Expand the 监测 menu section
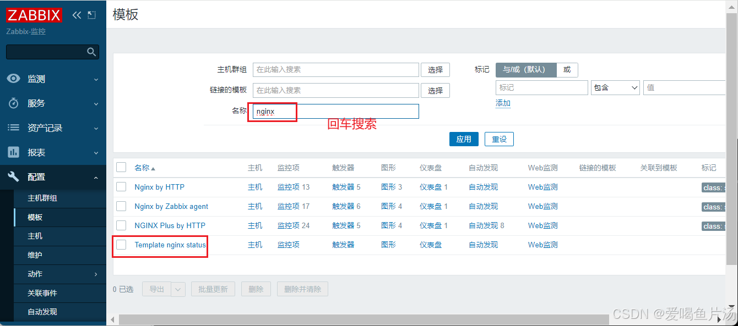This screenshot has width=738, height=326. click(x=96, y=79)
